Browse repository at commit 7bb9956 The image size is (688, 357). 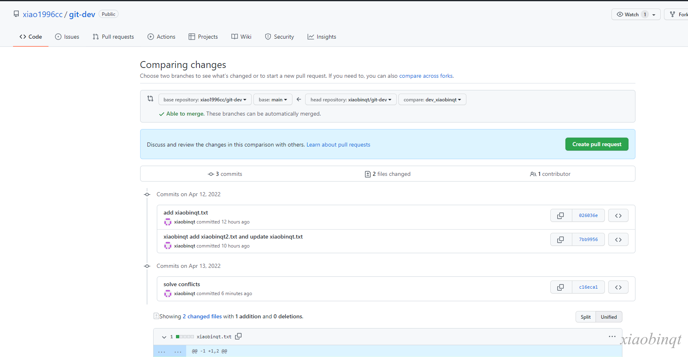(x=618, y=239)
